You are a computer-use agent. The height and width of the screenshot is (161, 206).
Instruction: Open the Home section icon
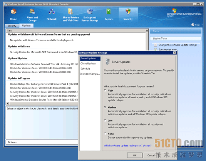(13, 12)
